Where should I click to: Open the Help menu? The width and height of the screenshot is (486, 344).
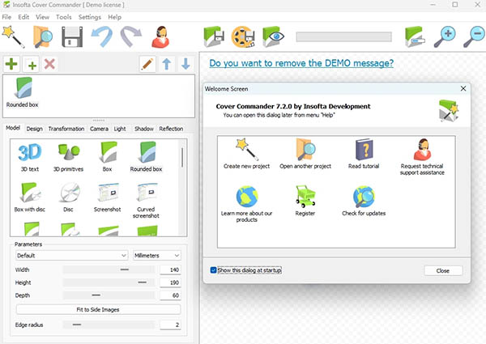coord(115,17)
